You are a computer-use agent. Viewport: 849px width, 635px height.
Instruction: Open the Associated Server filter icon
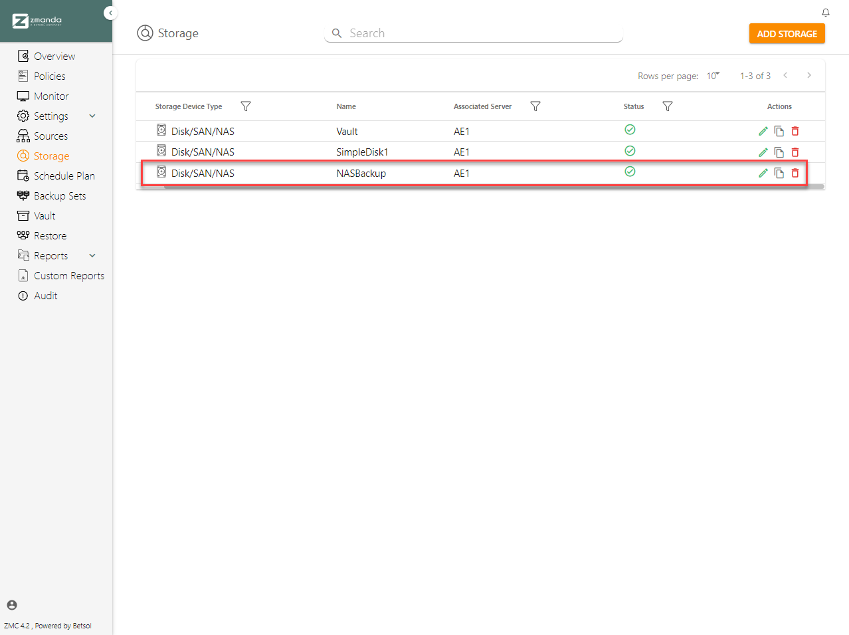tap(535, 106)
